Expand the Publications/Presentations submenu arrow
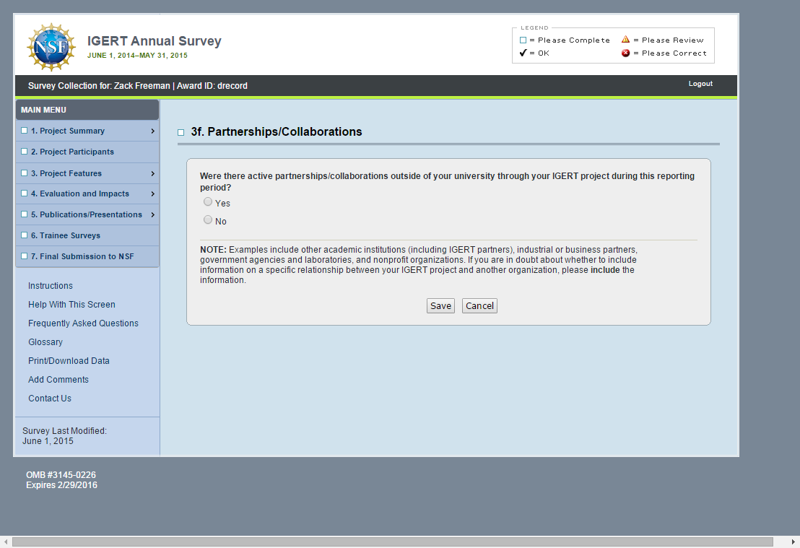 click(152, 214)
